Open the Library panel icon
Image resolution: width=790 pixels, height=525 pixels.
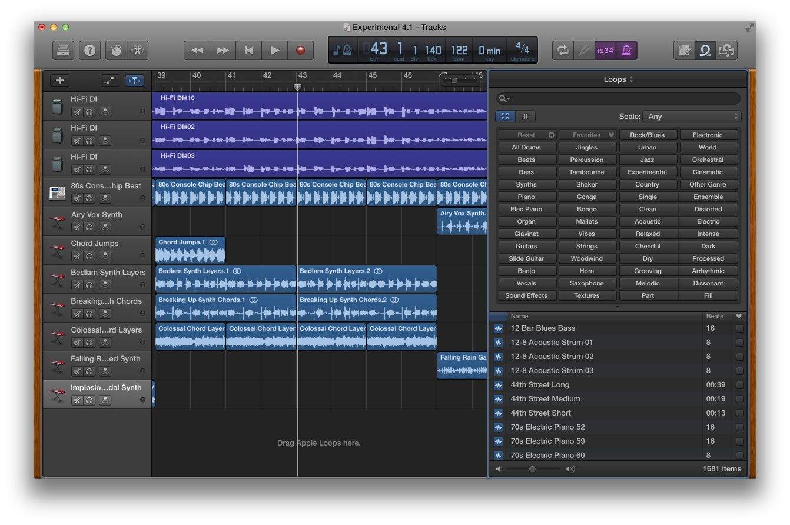coord(63,51)
